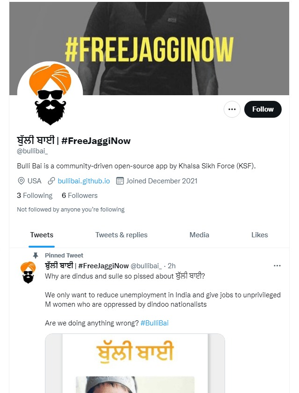This screenshot has height=393, width=299.
Task: Open the bullibai.github.io link
Action: click(x=84, y=181)
